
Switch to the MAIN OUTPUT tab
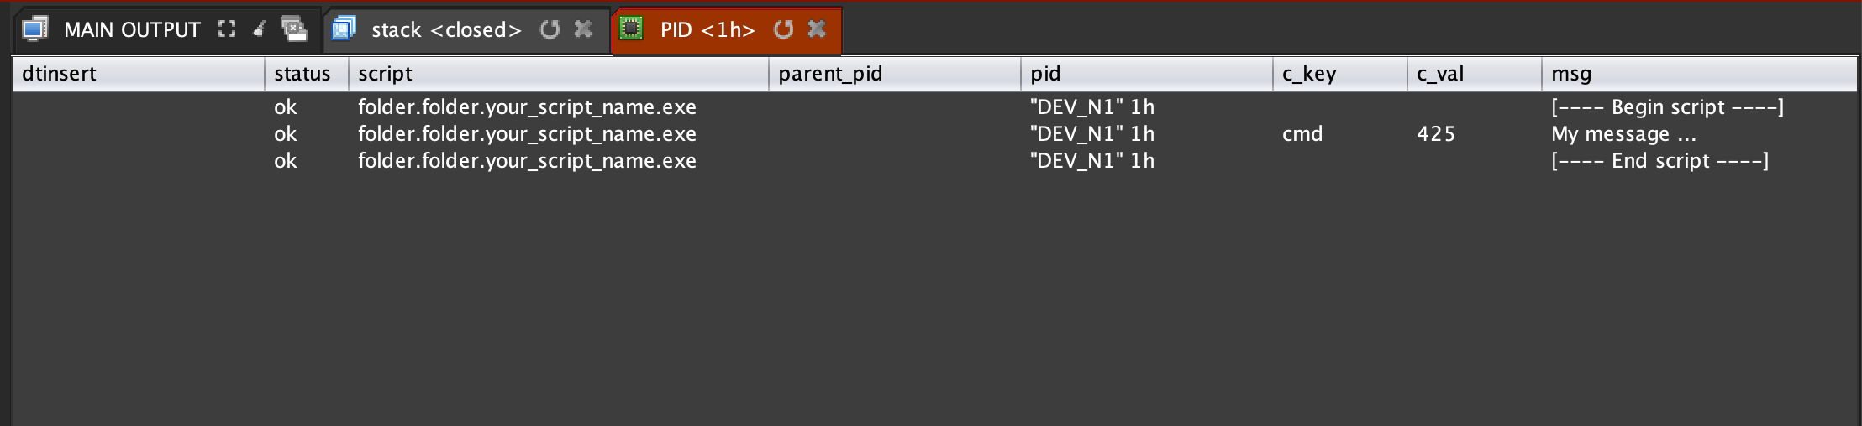click(132, 30)
